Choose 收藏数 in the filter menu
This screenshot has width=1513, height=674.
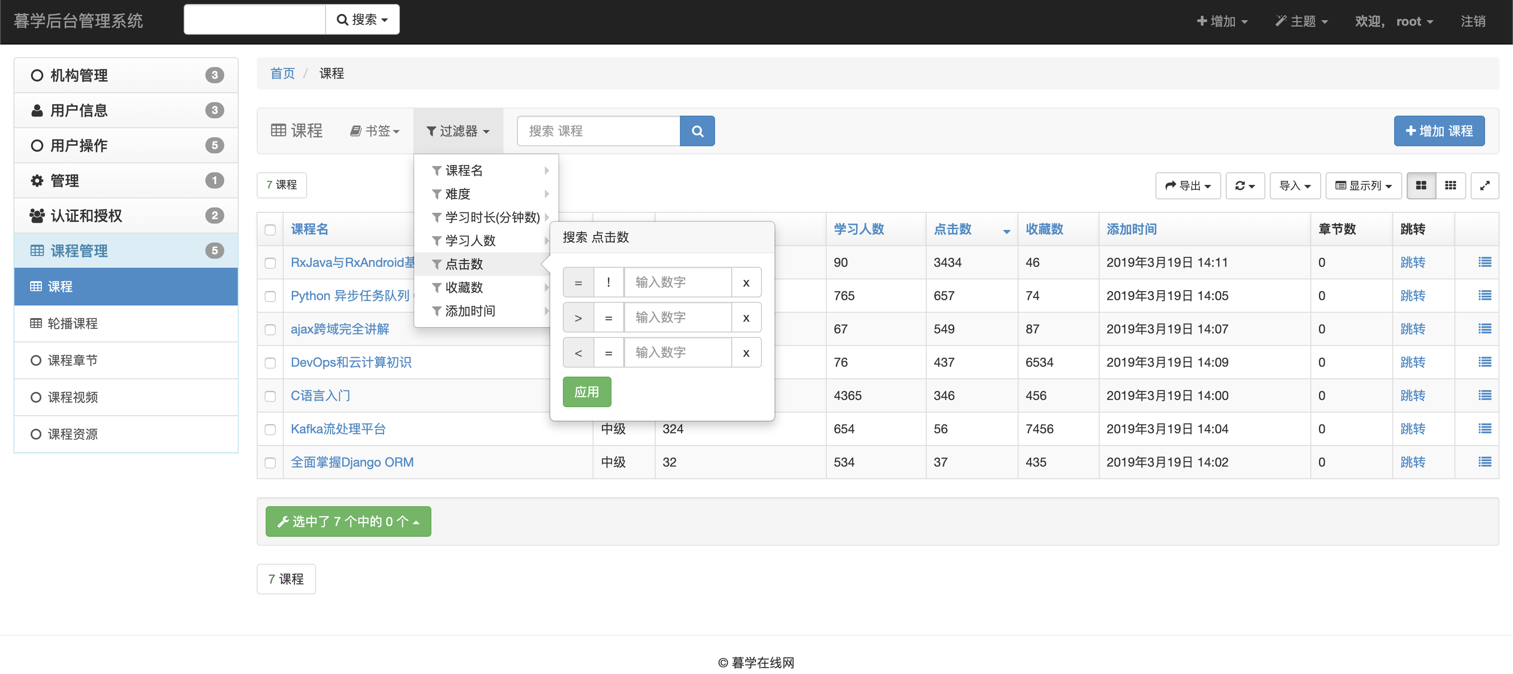[x=464, y=287]
